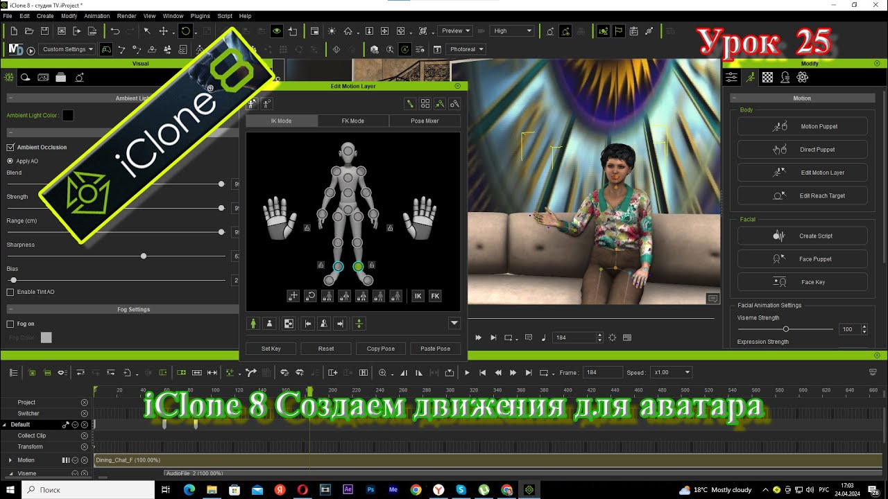This screenshot has width=888, height=499.
Task: Open the checkerboard tab in Modify panel
Action: point(767,78)
